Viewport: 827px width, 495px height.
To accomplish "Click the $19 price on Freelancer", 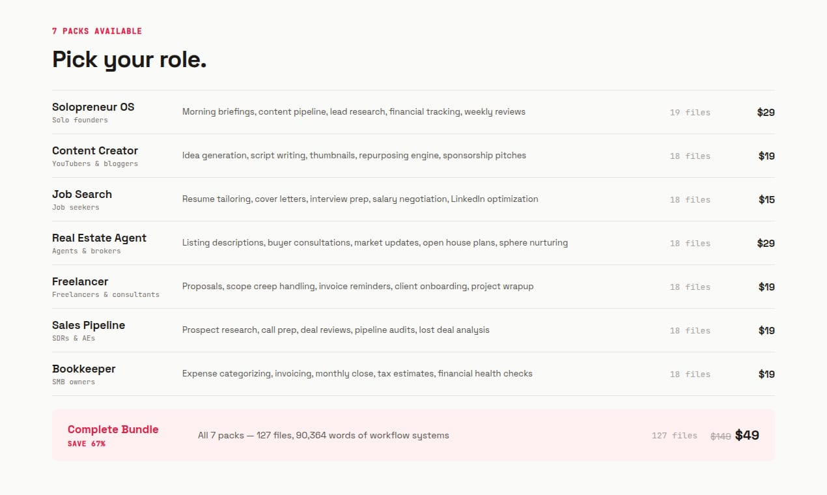I will (767, 287).
